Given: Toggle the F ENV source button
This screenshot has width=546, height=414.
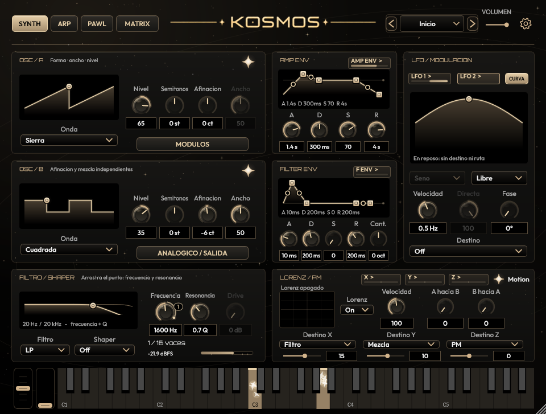Looking at the screenshot, I should point(372,171).
